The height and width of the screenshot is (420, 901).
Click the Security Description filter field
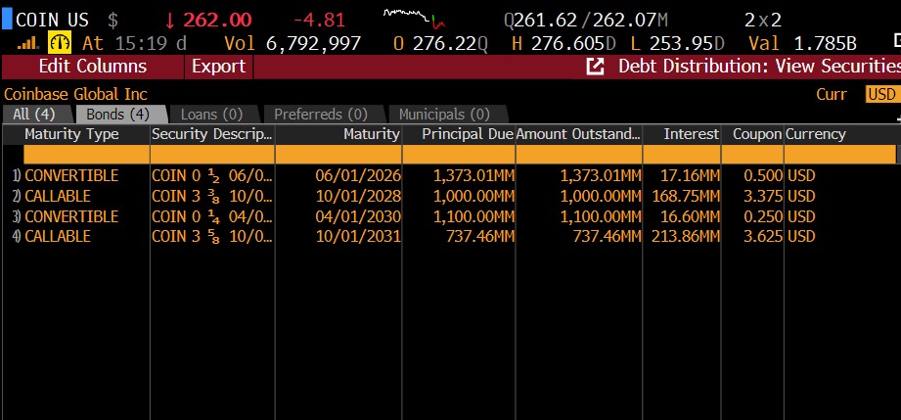point(212,154)
